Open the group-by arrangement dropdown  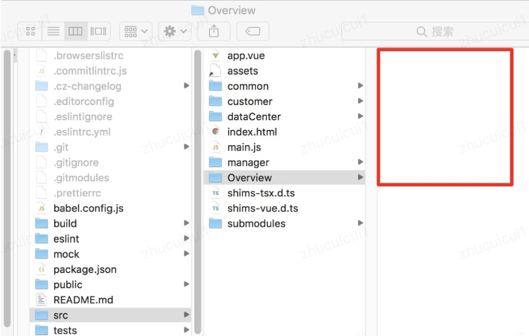[x=135, y=31]
